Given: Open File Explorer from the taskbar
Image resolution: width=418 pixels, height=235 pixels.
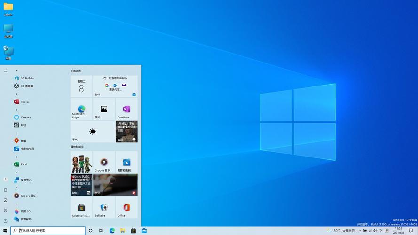Looking at the screenshot, I should coord(123,230).
